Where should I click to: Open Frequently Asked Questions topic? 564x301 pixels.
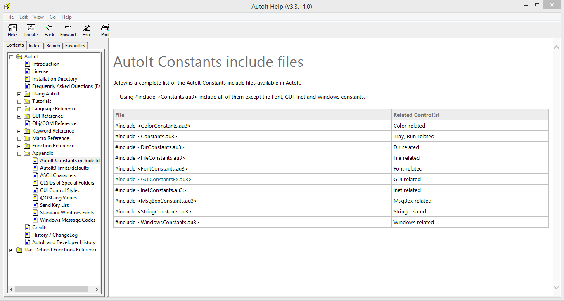point(66,86)
